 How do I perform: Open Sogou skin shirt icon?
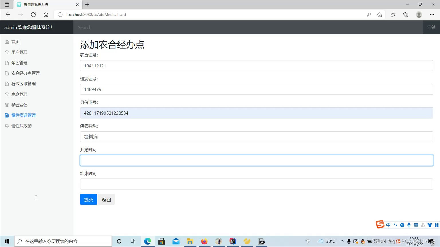click(x=430, y=225)
